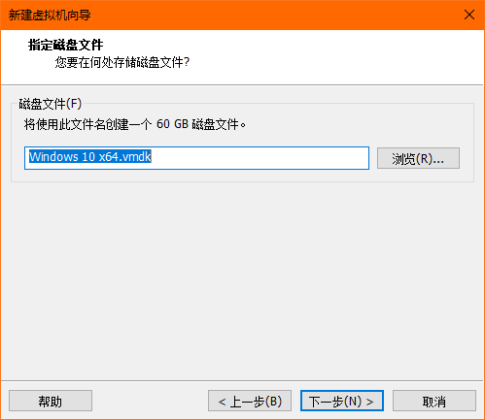The height and width of the screenshot is (420, 485).
Task: Go back with the 上一步(B) button
Action: click(x=250, y=401)
